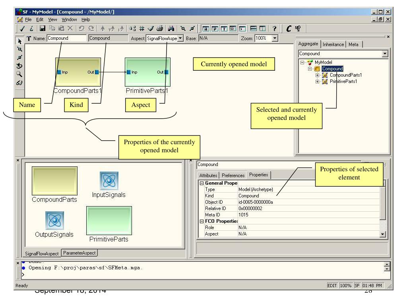Open the Aspect dropdown showing SignalFlowAspe
407x305 pixels.
tap(181, 39)
